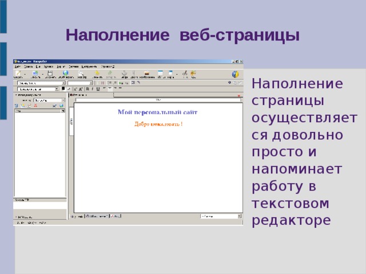This screenshot has height=274, width=366.
Task: Apply the numbered list icon
Action: coord(109,83)
